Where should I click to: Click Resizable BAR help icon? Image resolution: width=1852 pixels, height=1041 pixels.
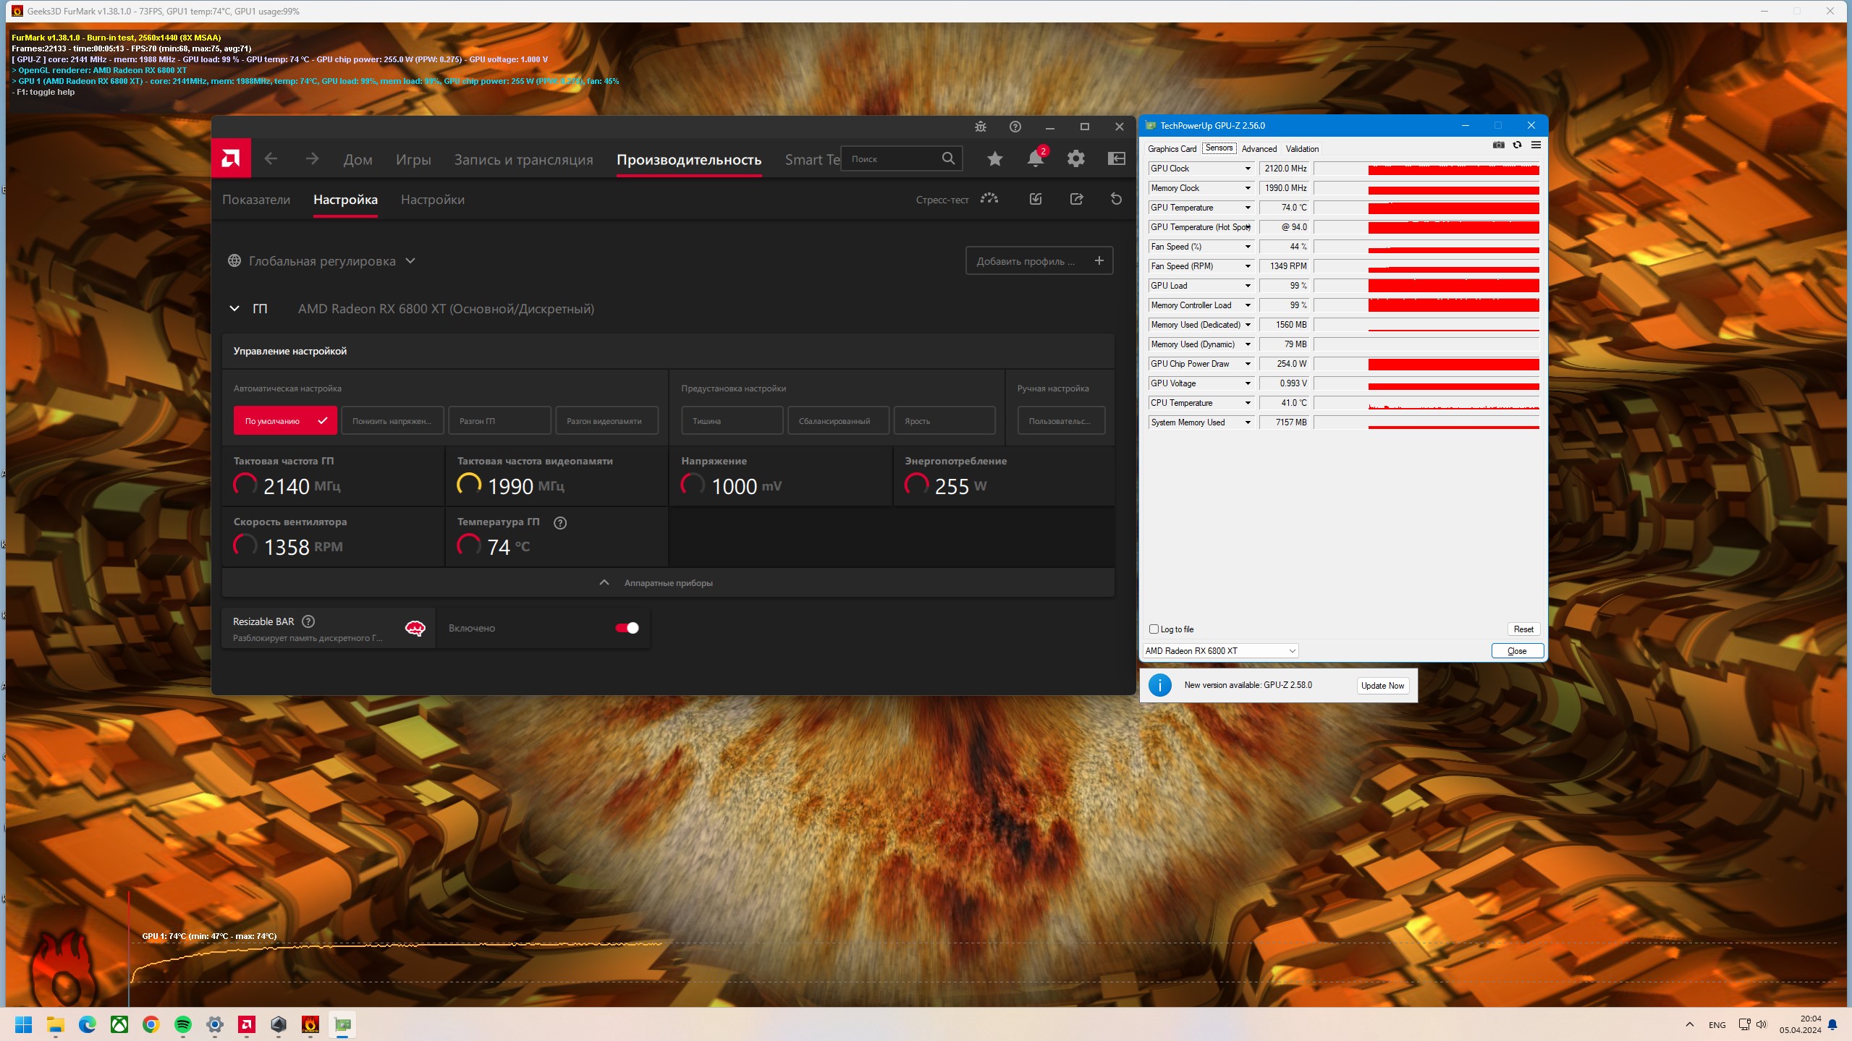click(x=308, y=621)
